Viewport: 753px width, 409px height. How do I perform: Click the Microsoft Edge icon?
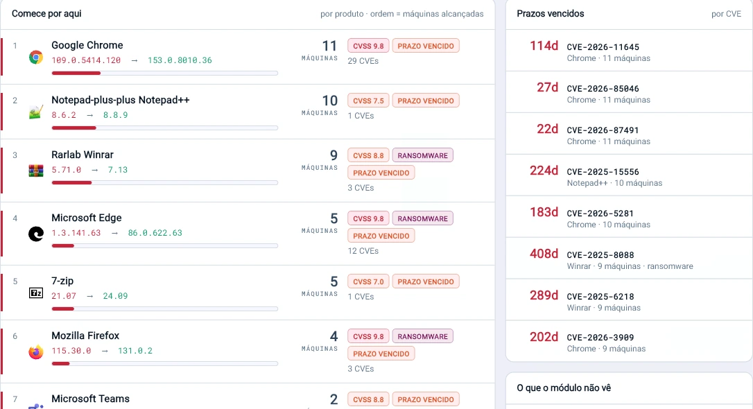click(x=36, y=234)
